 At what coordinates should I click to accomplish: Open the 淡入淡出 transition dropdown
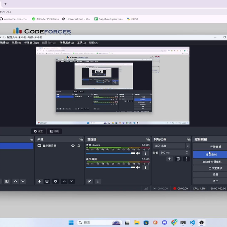click(171, 146)
